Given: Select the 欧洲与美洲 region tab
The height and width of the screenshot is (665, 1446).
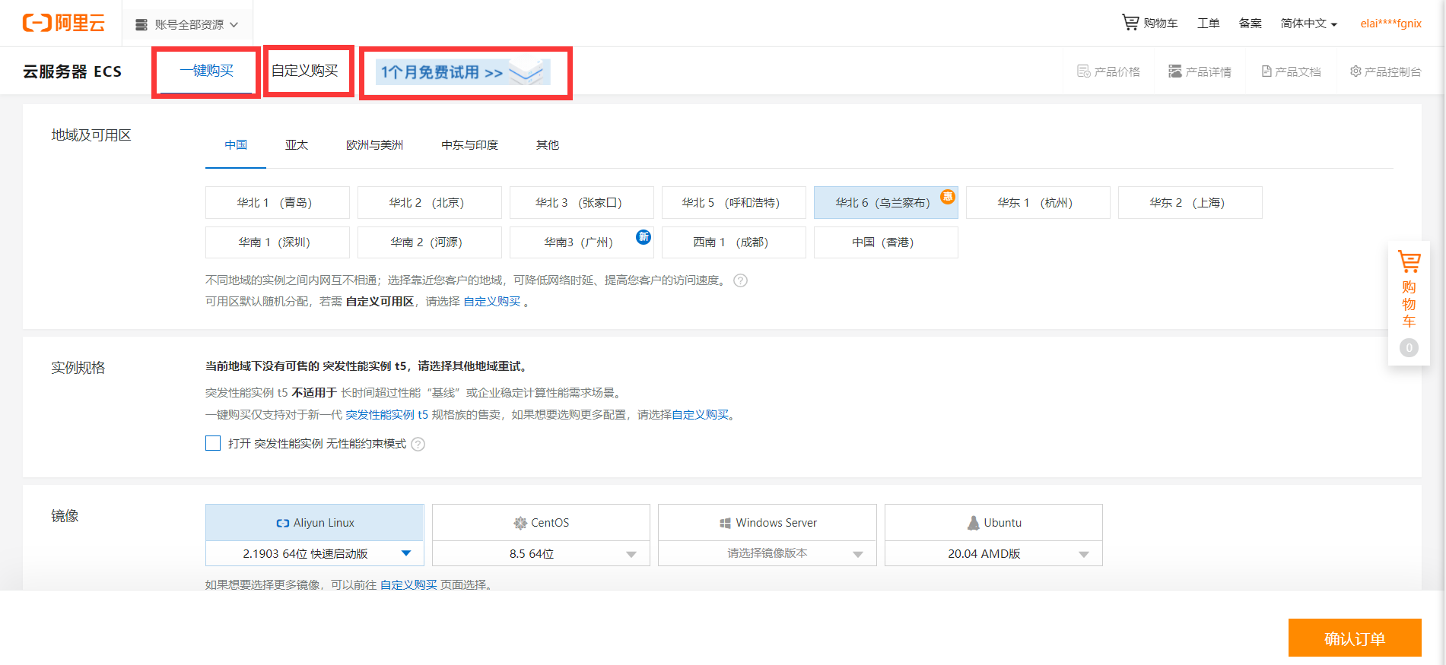Looking at the screenshot, I should pos(374,145).
